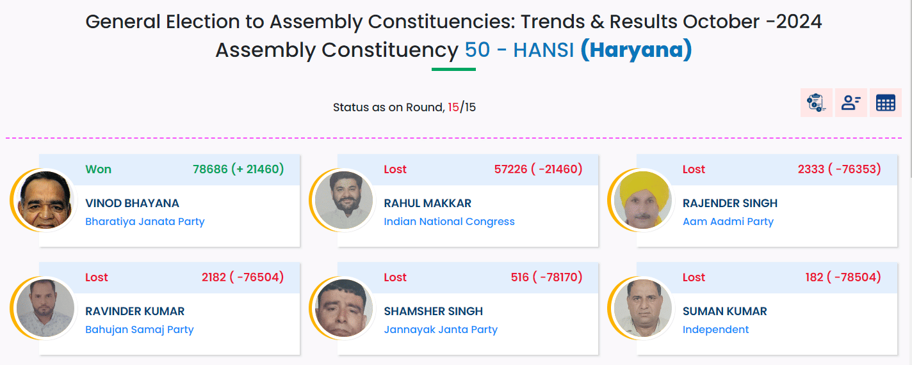Click Vinod Bhayana's green Won status
The height and width of the screenshot is (365, 912).
pos(98,169)
